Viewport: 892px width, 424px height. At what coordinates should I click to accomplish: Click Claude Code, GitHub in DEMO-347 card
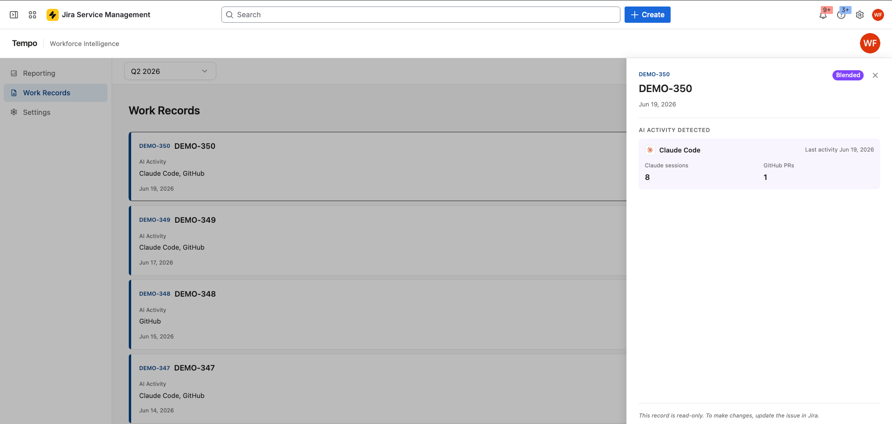pyautogui.click(x=172, y=396)
